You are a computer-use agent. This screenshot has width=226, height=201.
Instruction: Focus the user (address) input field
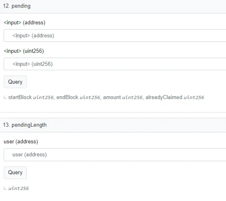point(115,155)
